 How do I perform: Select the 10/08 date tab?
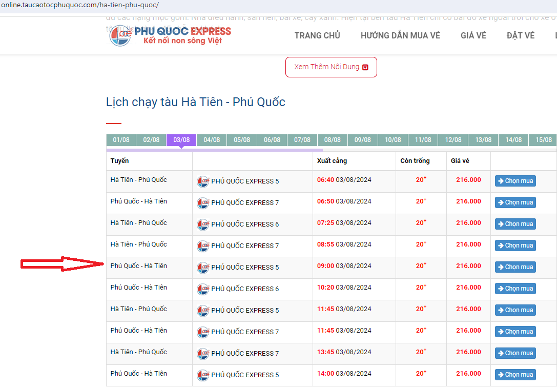point(393,140)
